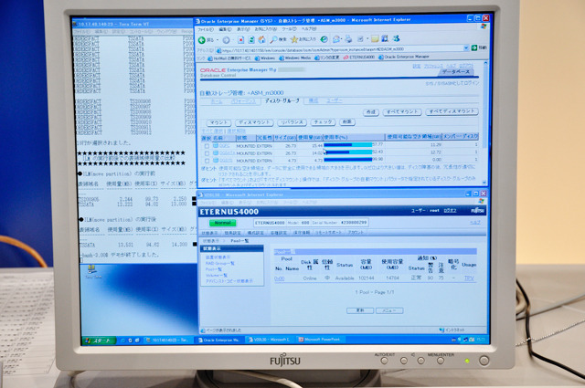Click the 99.90 percent usage bar

(347, 160)
